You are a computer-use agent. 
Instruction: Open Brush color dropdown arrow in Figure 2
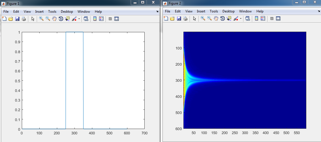pos(241,19)
